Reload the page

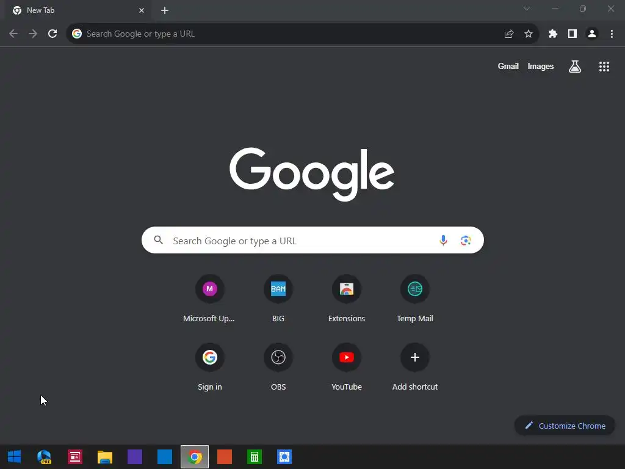click(52, 34)
